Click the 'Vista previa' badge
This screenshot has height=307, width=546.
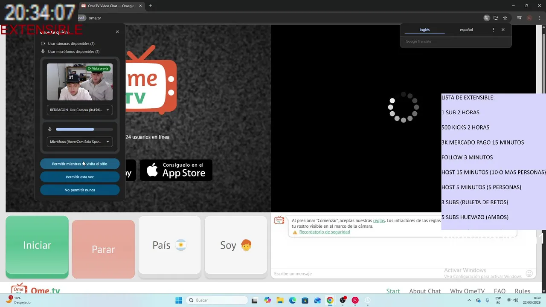coord(98,69)
